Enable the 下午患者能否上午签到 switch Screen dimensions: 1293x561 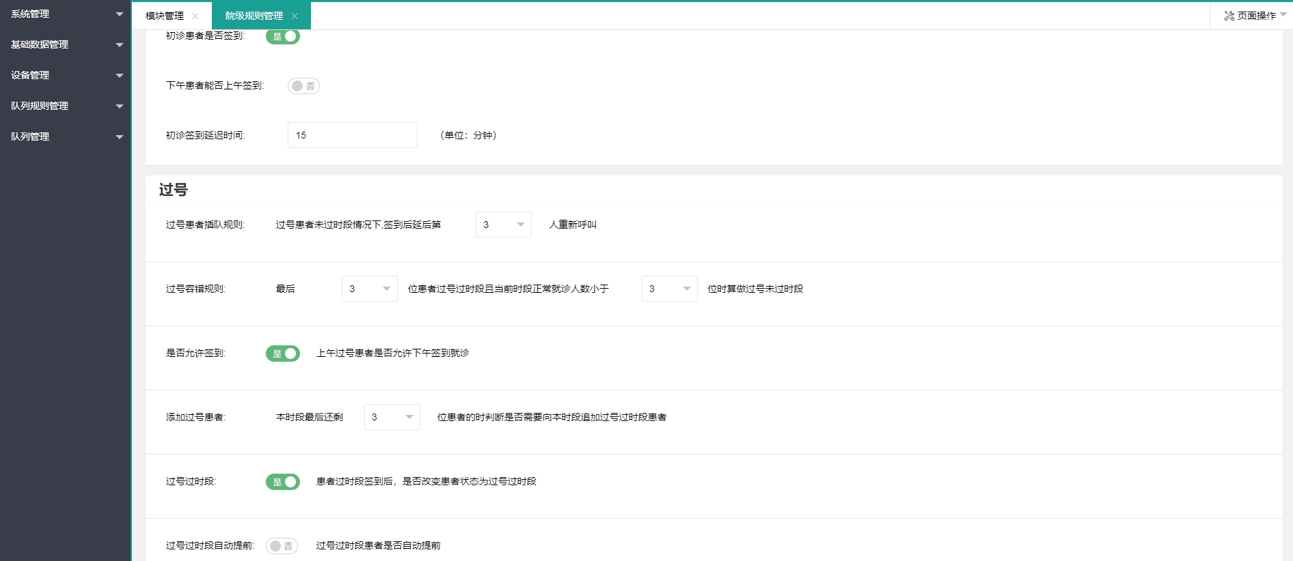pos(303,86)
